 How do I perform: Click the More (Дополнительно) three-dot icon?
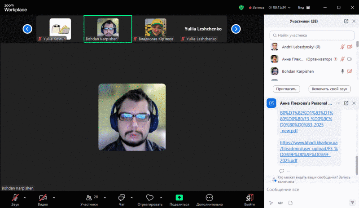(x=209, y=198)
